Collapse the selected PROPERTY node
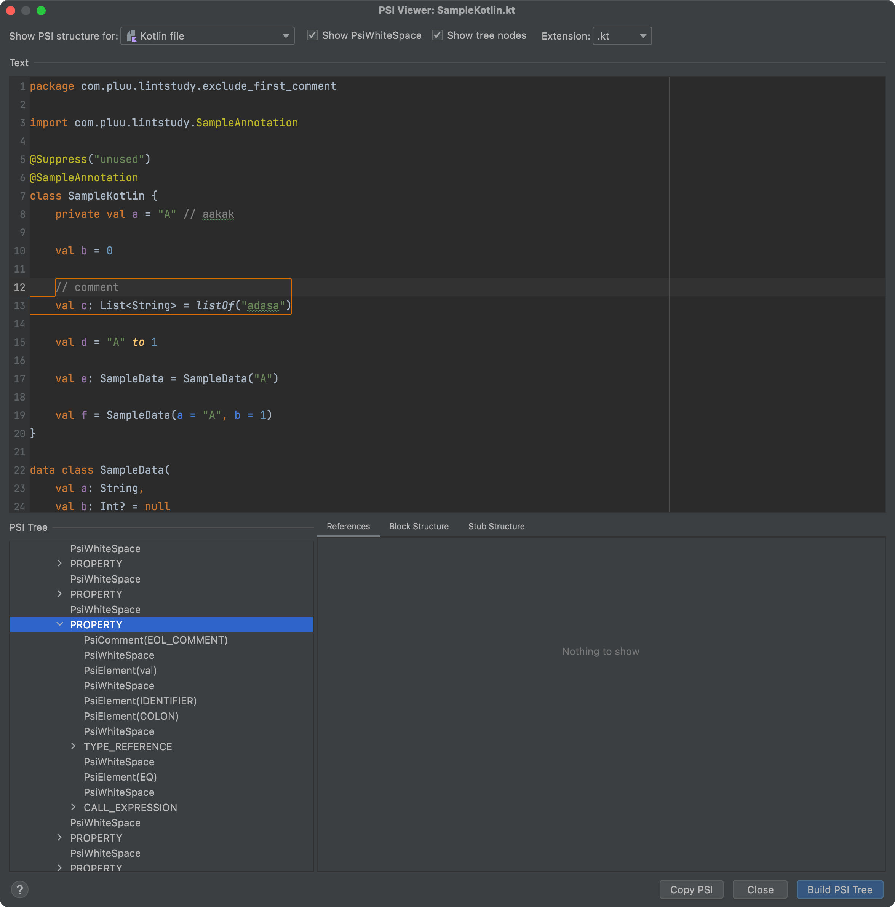Image resolution: width=895 pixels, height=907 pixels. point(60,624)
